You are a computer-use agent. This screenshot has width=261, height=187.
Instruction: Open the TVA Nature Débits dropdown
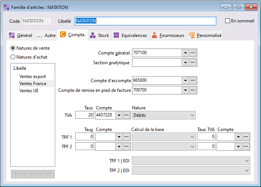(x=164, y=115)
